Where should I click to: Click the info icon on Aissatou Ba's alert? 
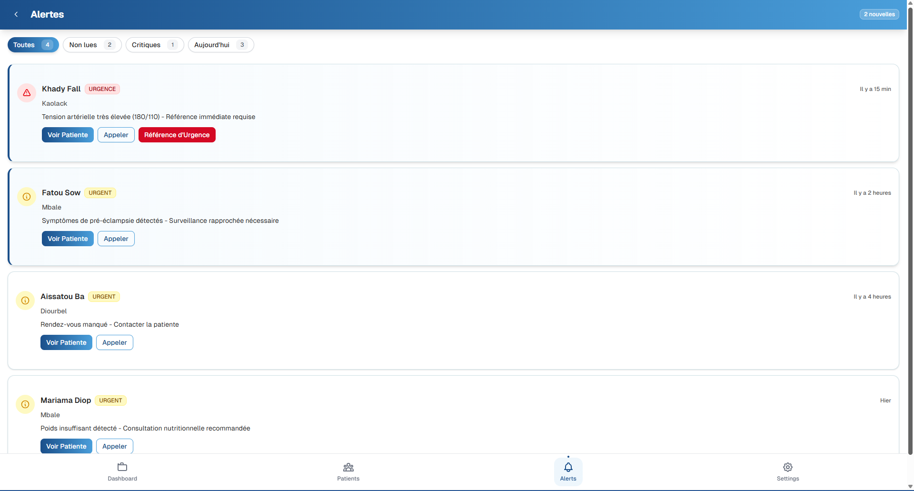pos(25,301)
